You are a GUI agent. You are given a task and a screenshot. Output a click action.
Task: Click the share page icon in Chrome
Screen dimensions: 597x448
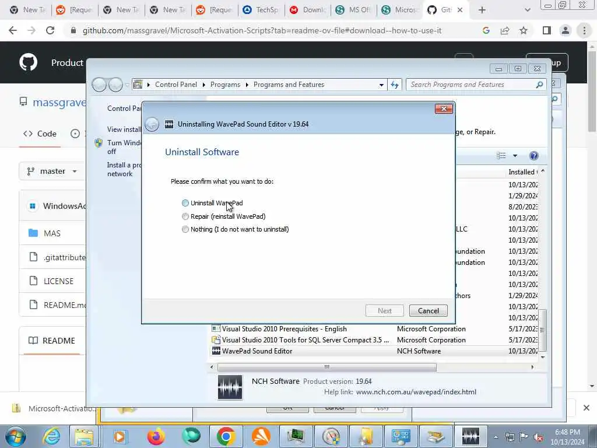pos(505,30)
